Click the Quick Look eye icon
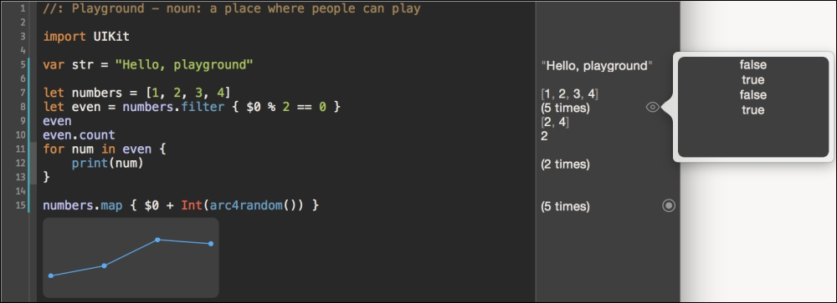 pos(652,108)
